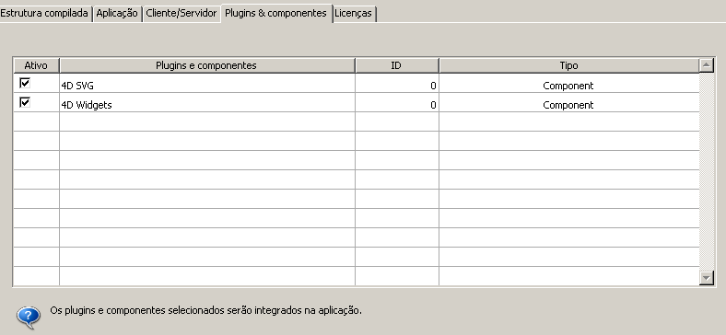The image size is (726, 335).
Task: Click the Plugins e componentes column header
Action: pyautogui.click(x=206, y=65)
